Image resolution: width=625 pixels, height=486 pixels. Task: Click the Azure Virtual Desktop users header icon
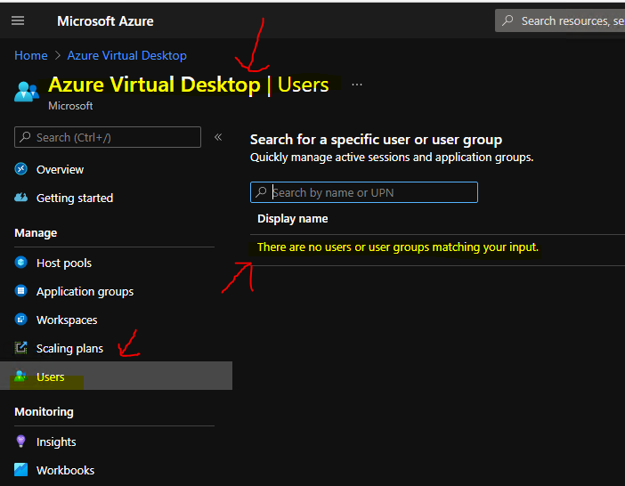click(27, 91)
